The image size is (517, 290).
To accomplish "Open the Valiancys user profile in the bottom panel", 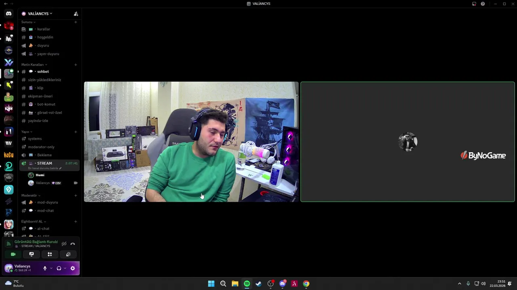I will click(x=22, y=268).
